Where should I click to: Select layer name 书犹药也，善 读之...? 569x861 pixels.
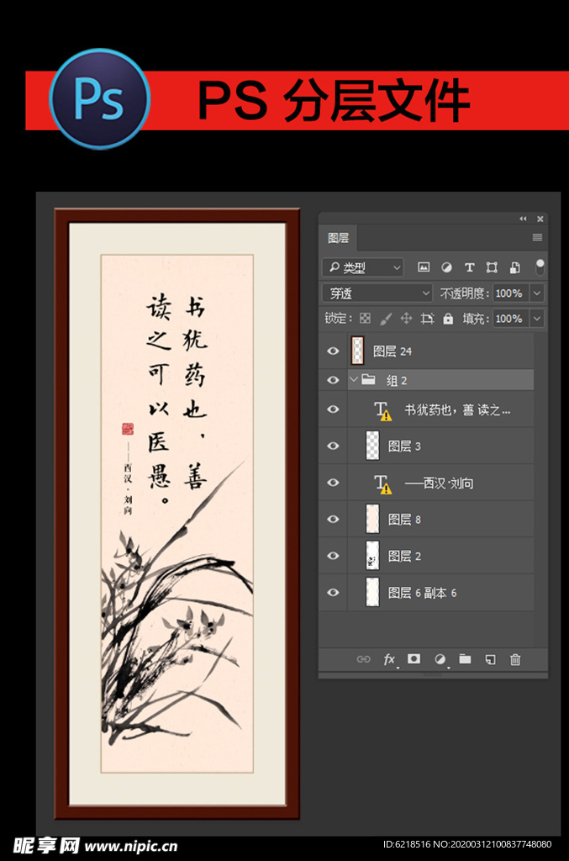457,410
